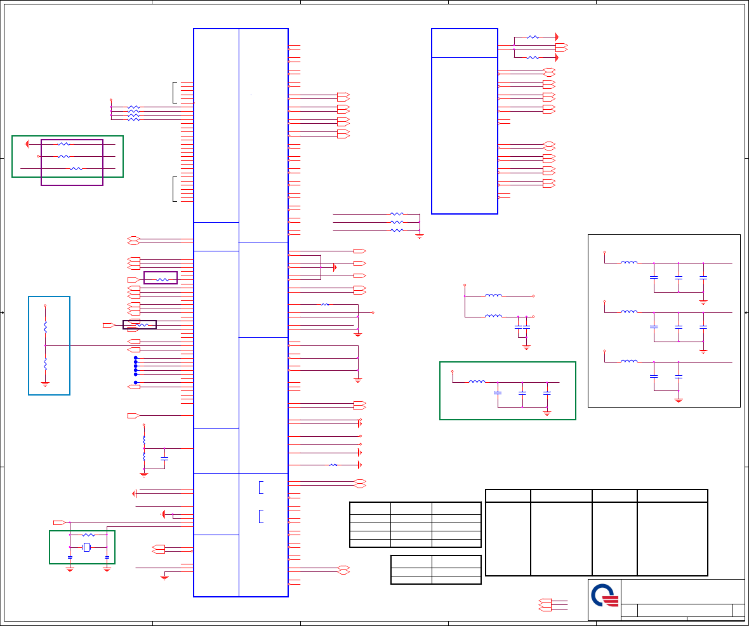Click the input port feeding the crystal circuit

[x=59, y=523]
